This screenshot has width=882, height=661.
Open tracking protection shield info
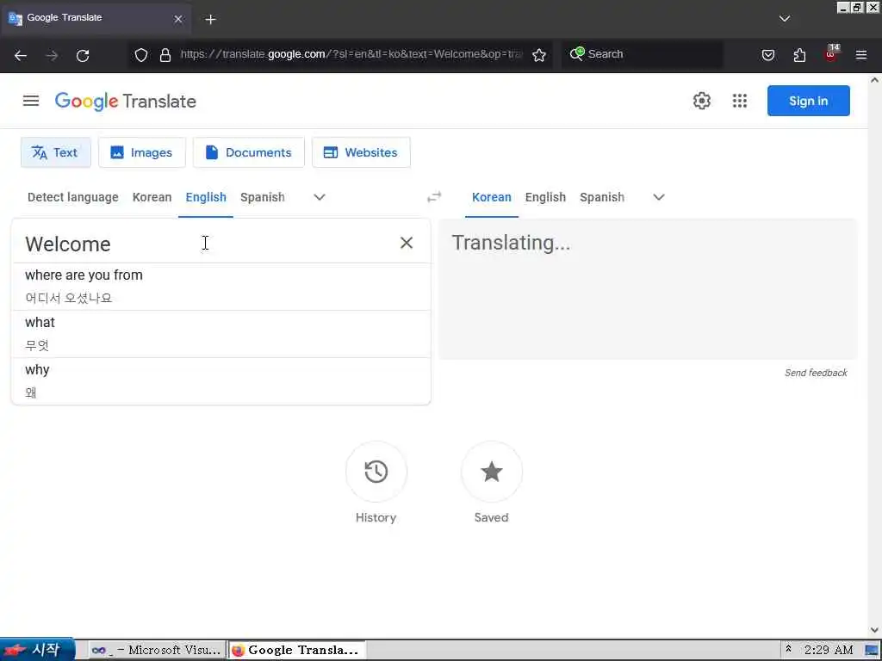click(x=141, y=55)
